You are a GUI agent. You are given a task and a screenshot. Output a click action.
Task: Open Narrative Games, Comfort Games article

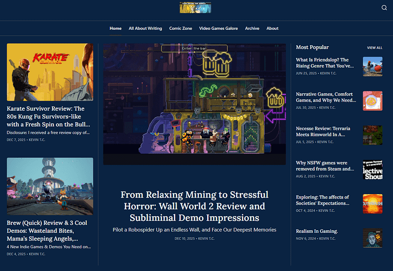pos(326,97)
